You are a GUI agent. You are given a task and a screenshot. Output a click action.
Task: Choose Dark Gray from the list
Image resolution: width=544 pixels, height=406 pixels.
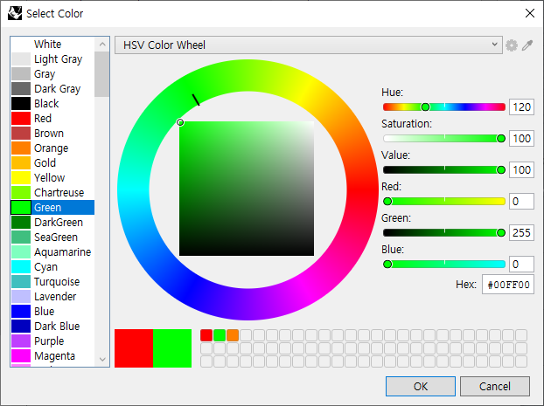point(52,89)
